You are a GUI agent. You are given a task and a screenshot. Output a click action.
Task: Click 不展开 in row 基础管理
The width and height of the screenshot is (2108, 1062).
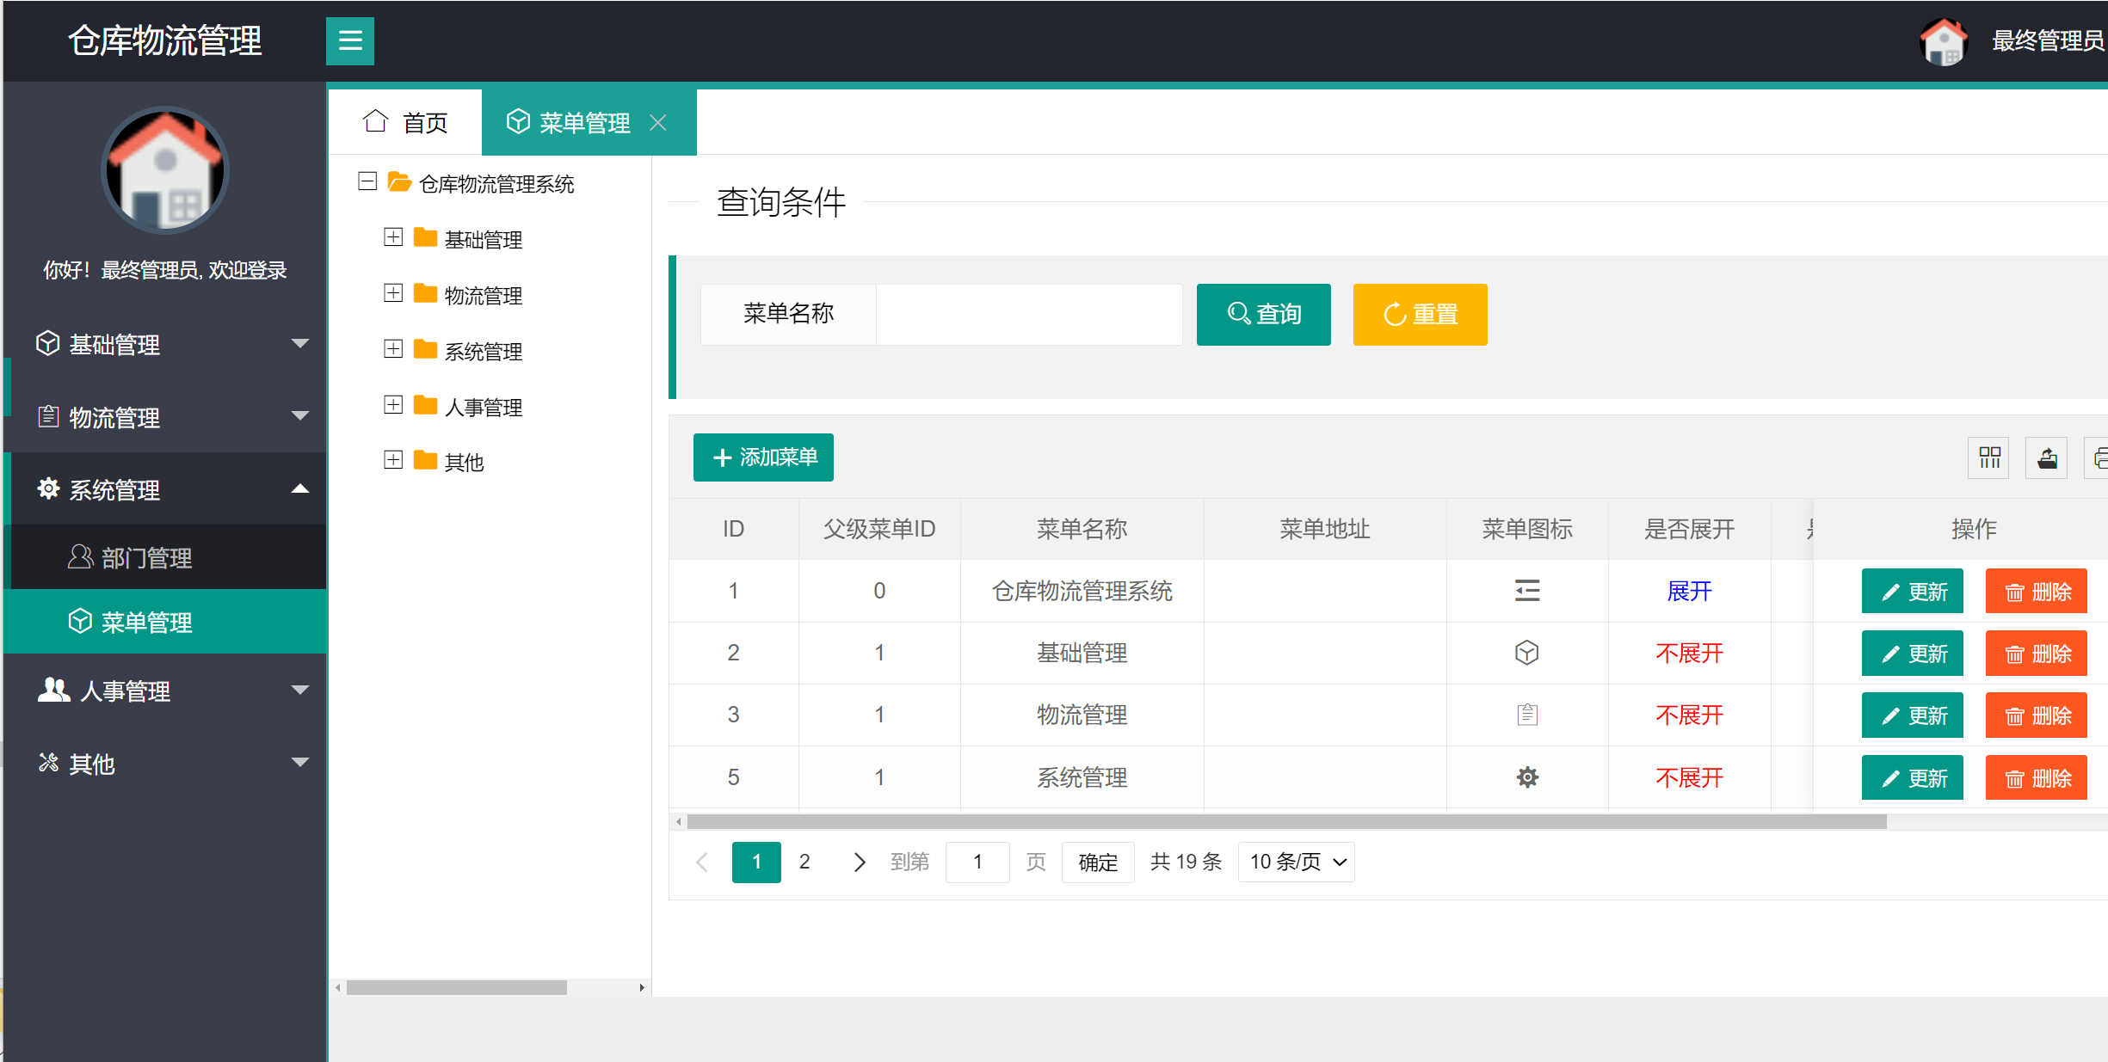[1689, 654]
